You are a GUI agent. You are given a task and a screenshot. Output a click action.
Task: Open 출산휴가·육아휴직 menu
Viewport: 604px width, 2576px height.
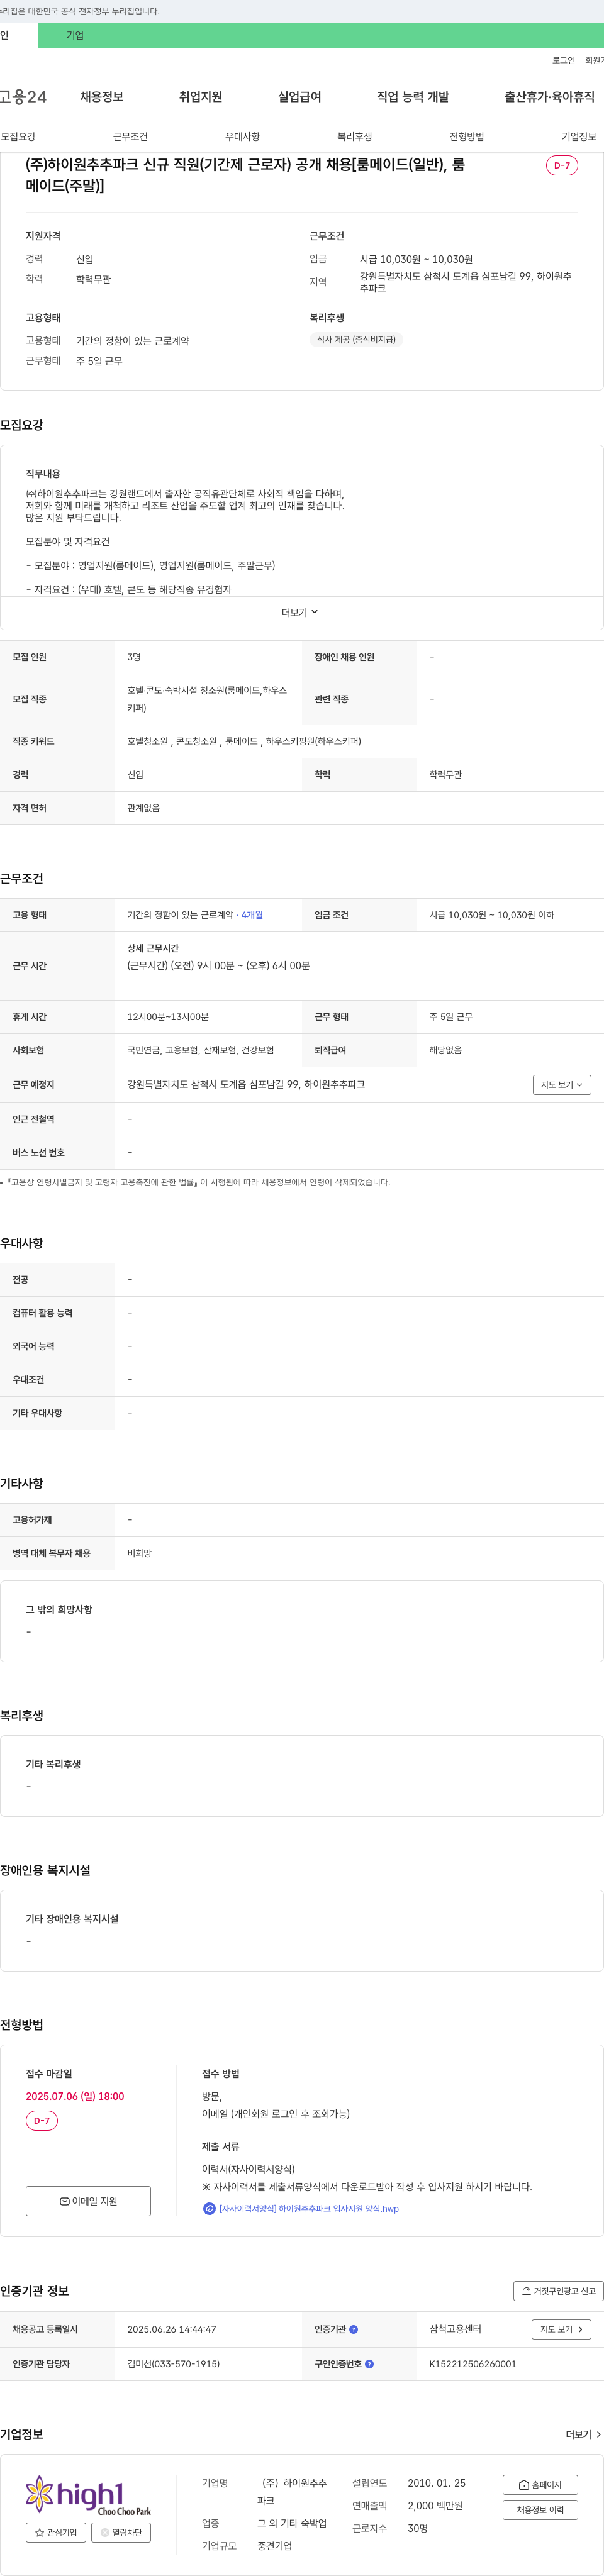(x=549, y=97)
